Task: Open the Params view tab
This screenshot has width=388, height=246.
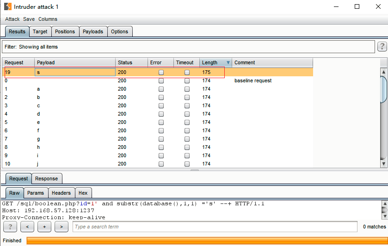Action: [36, 193]
